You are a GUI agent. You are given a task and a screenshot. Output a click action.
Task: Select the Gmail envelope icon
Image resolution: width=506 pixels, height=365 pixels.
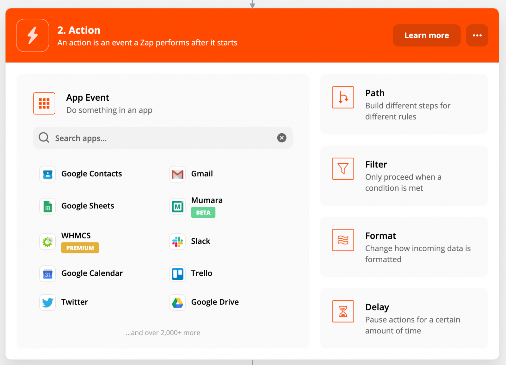point(177,174)
